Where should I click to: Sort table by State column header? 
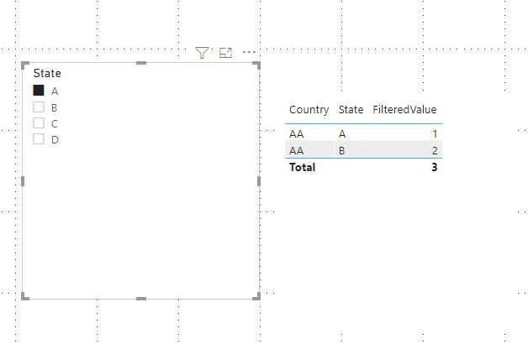[x=351, y=110]
